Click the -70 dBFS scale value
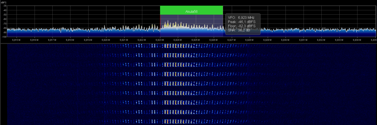 pyautogui.click(x=4, y=23)
